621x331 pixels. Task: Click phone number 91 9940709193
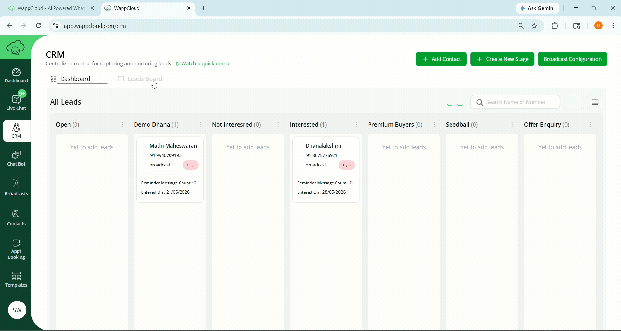(x=166, y=156)
